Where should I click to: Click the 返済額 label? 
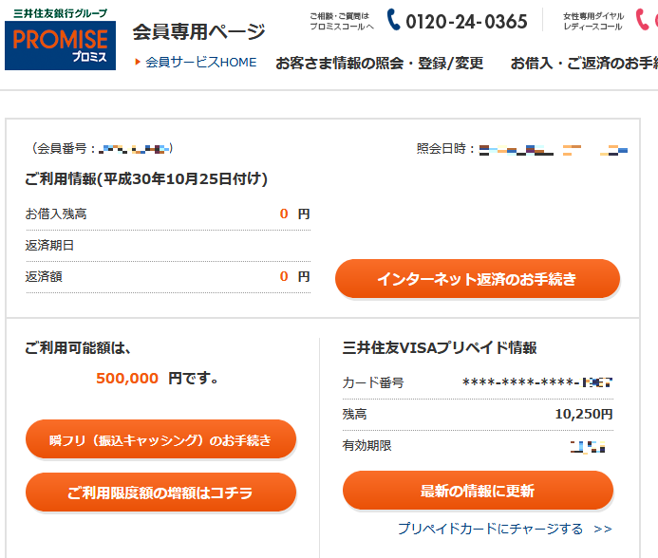tap(44, 276)
